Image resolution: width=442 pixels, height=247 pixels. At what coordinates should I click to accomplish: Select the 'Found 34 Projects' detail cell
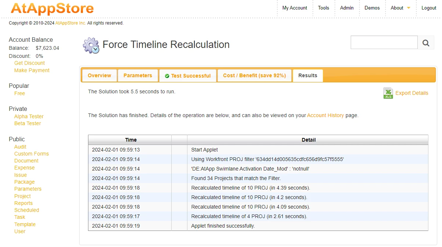tap(308, 178)
